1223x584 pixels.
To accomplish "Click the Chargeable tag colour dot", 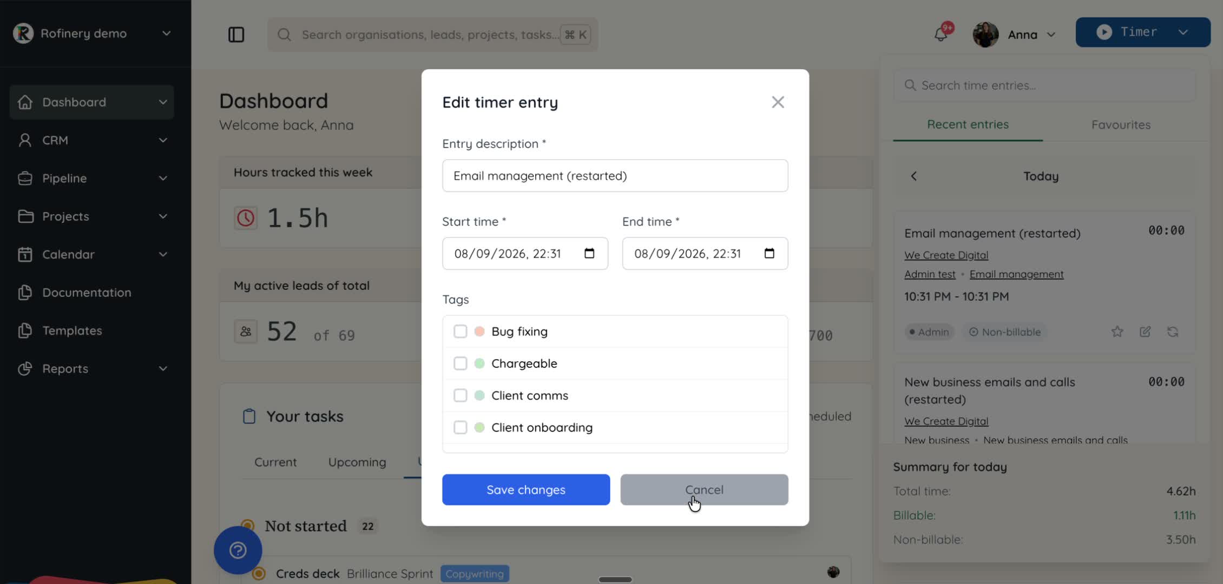I will (479, 363).
